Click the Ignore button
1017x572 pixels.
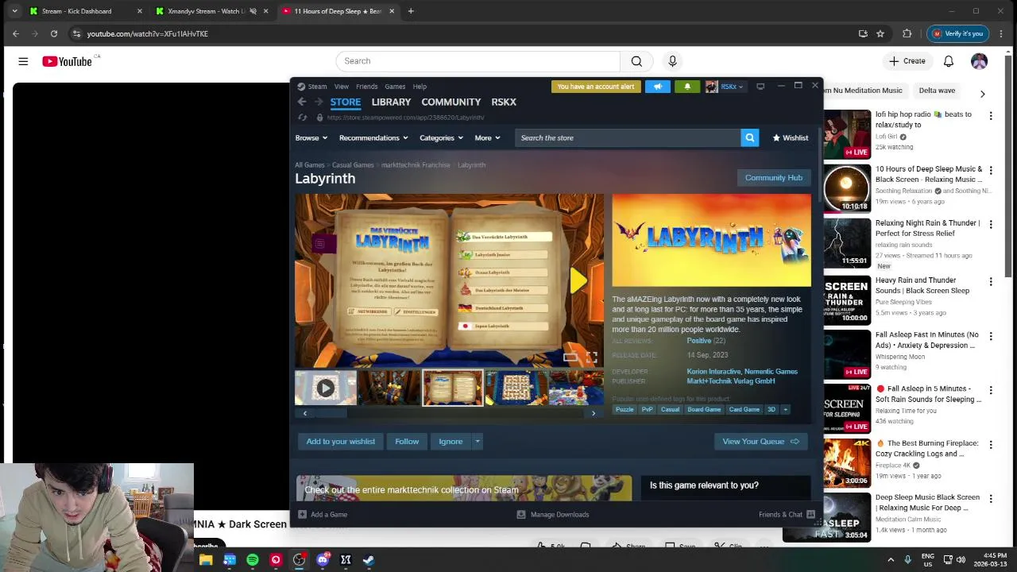(450, 441)
